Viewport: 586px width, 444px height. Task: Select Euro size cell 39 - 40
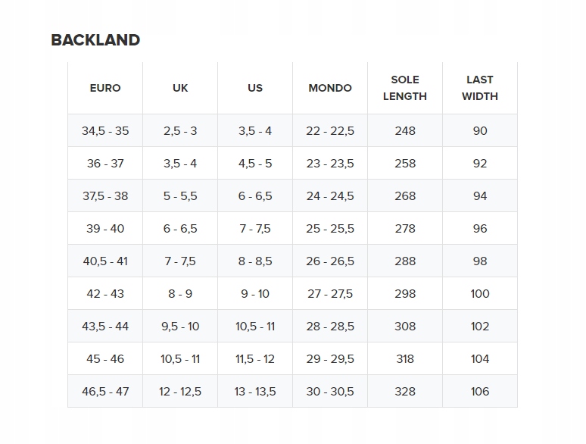coord(105,229)
